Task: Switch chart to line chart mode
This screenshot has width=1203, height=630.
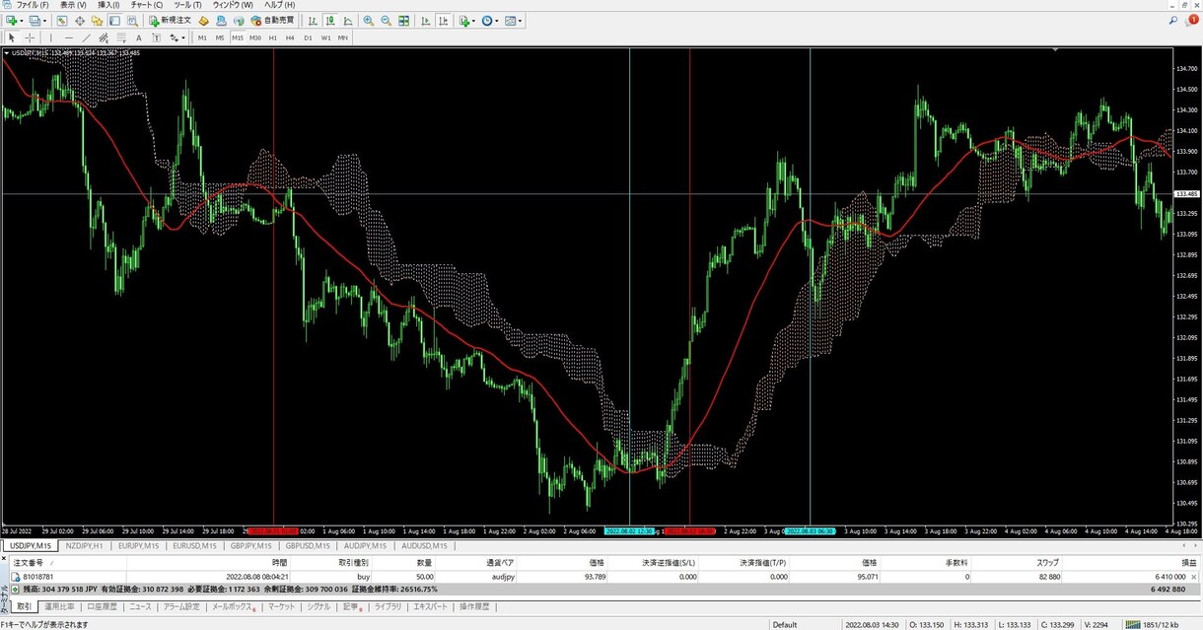Action: coord(347,20)
